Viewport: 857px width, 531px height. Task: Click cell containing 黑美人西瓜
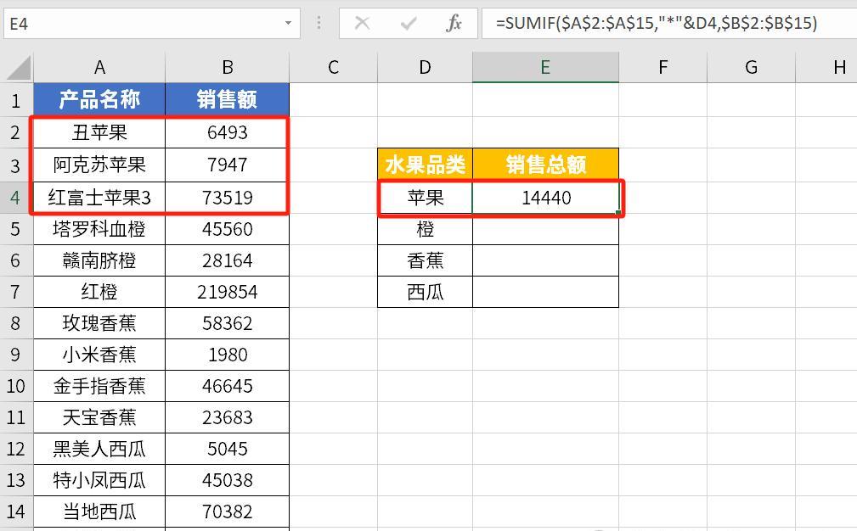tap(99, 449)
